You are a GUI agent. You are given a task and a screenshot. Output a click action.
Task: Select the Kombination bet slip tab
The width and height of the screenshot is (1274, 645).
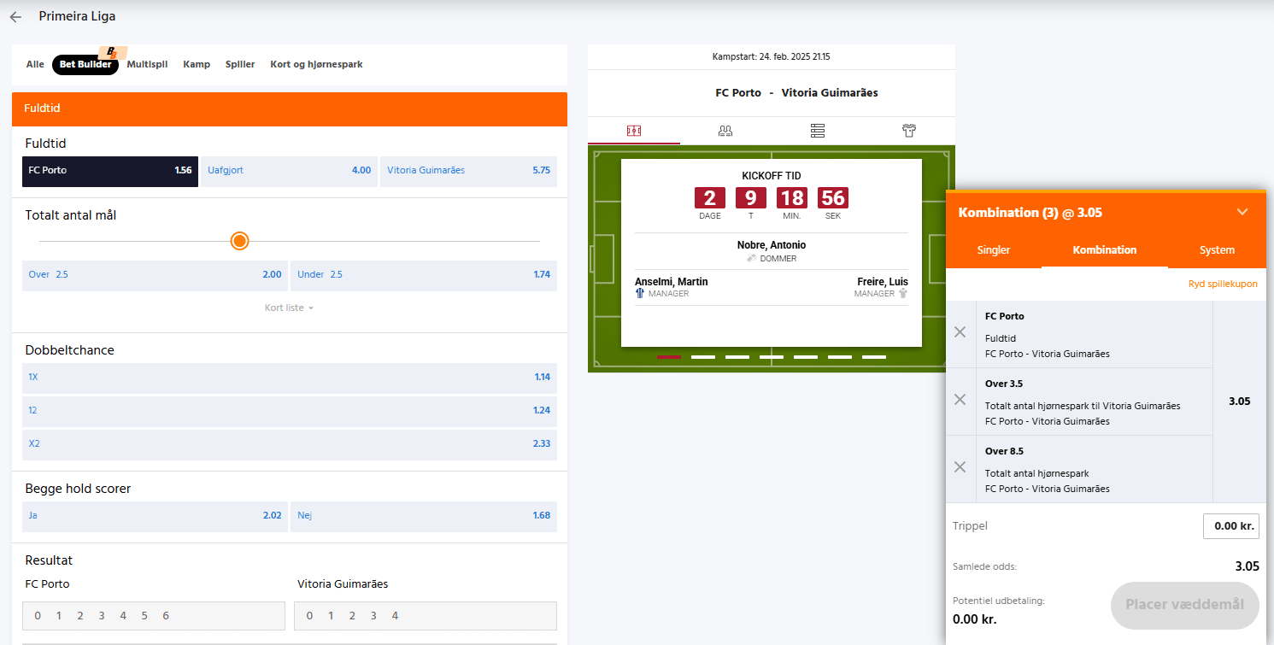(1105, 250)
